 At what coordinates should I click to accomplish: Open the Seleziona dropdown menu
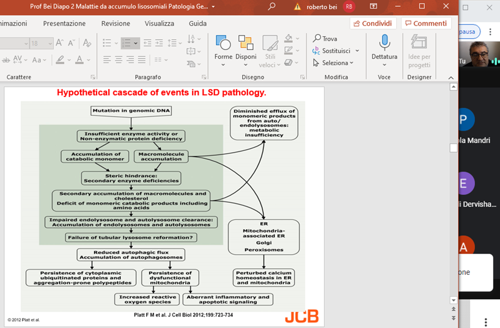pyautogui.click(x=333, y=63)
